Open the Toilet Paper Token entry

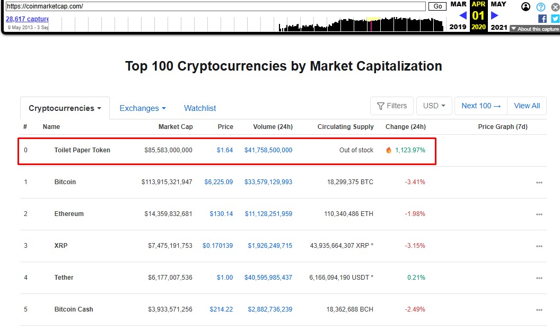tap(82, 150)
